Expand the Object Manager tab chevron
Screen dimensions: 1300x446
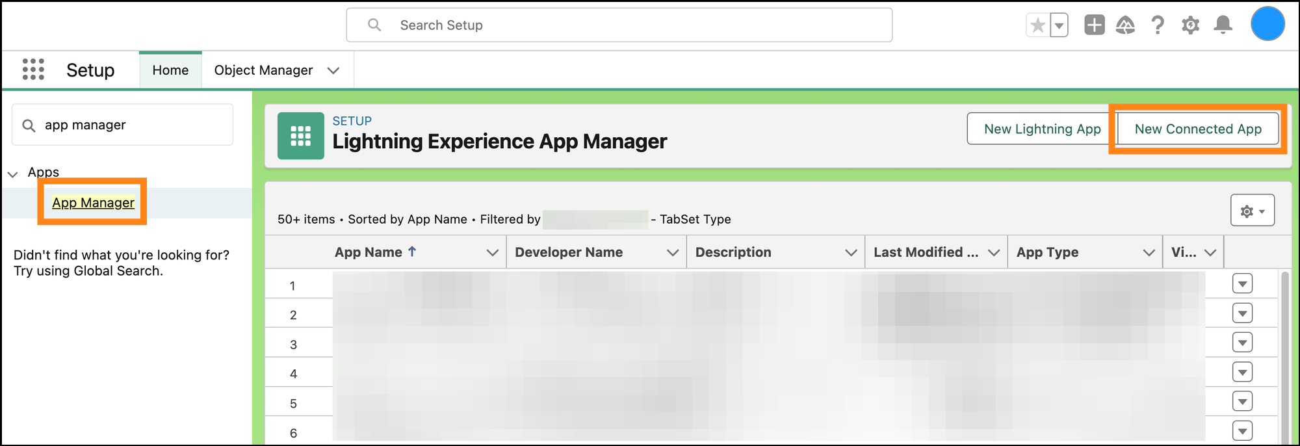point(333,70)
